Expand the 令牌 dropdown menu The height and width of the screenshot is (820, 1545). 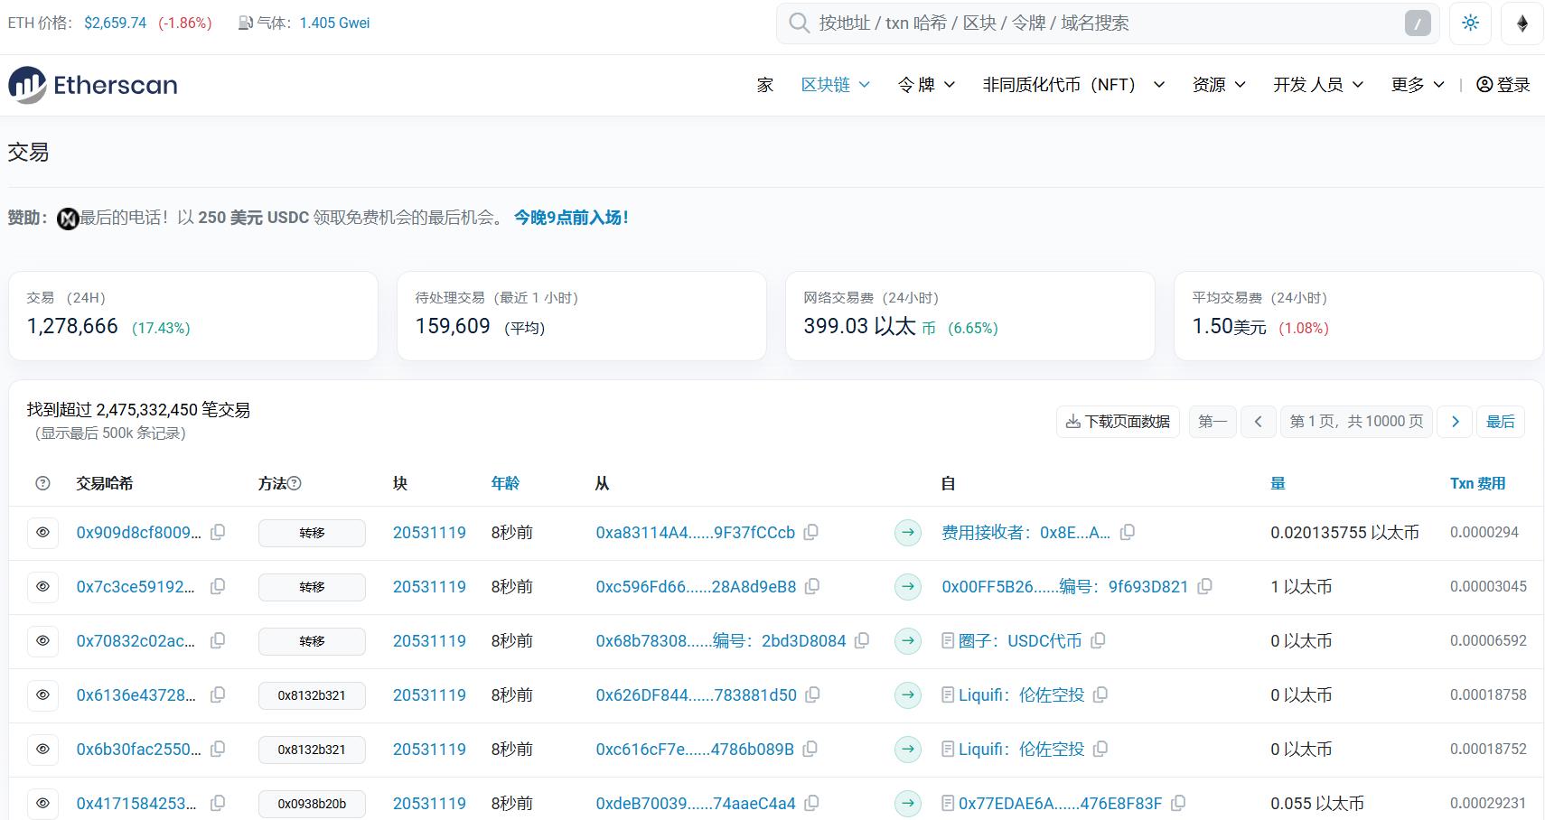pos(926,85)
